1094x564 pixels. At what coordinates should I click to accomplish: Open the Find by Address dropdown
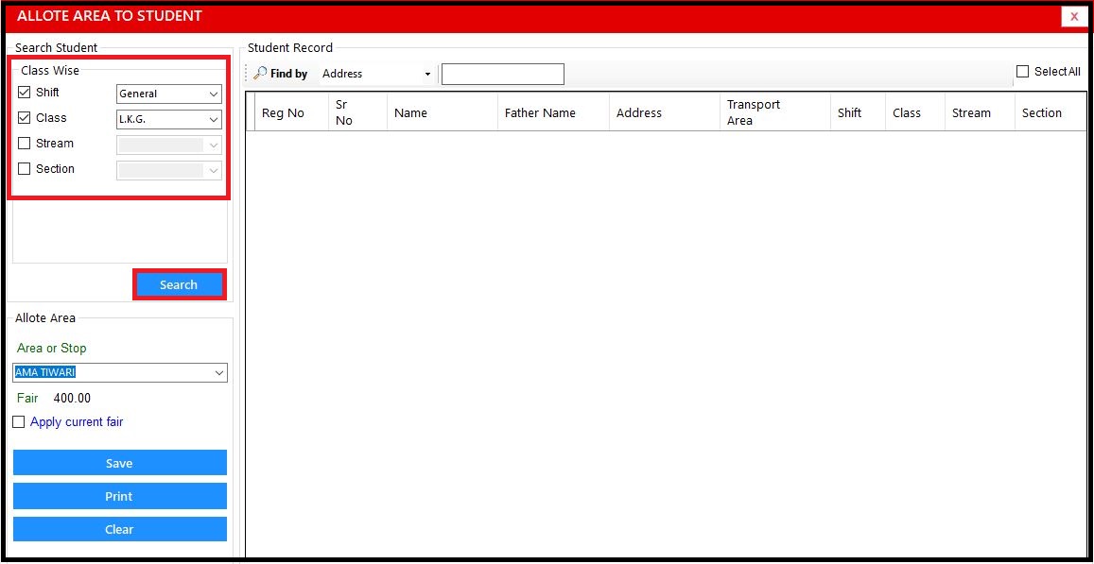(x=376, y=73)
